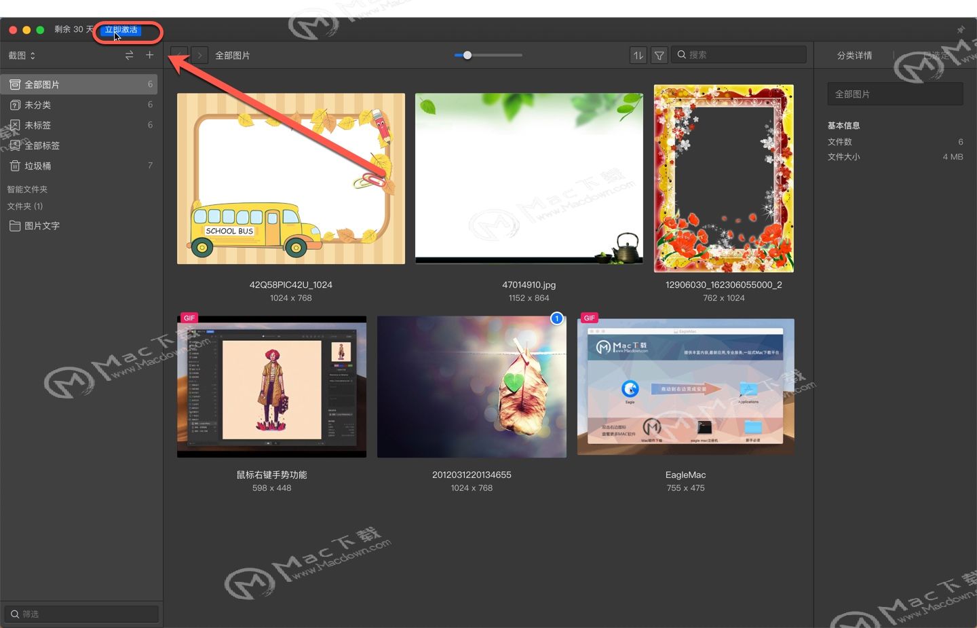This screenshot has height=628, width=977.
Task: Click the 基本信息 heading
Action: [x=843, y=126]
